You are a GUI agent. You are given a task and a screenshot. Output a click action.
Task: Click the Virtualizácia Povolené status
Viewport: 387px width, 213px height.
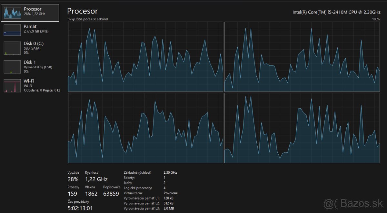coord(171,193)
